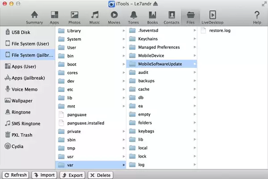The image size is (268, 179).
Task: Open SMS Ringtone in the sidebar
Action: [x=28, y=124]
